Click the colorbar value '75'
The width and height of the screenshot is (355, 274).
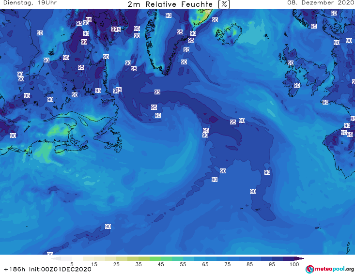[227, 264]
